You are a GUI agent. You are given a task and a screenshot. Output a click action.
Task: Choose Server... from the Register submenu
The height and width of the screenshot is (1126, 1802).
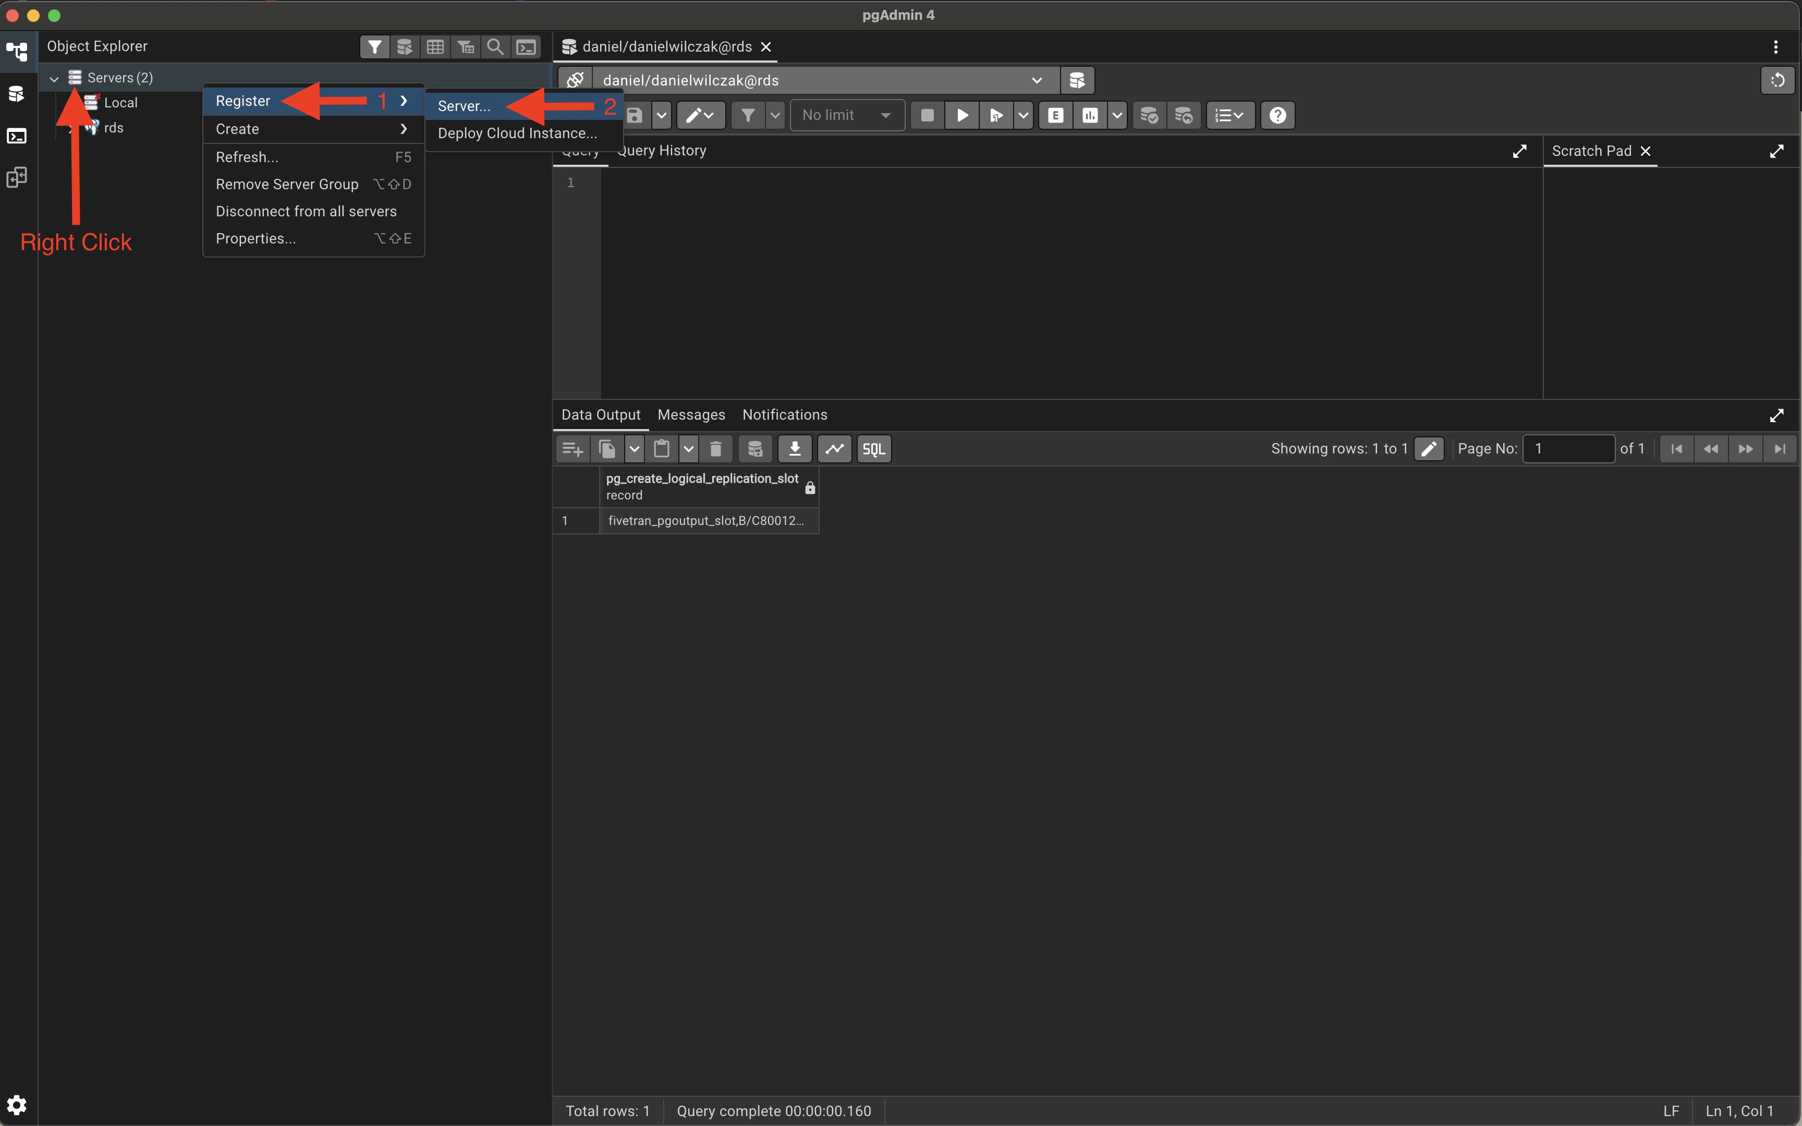464,106
